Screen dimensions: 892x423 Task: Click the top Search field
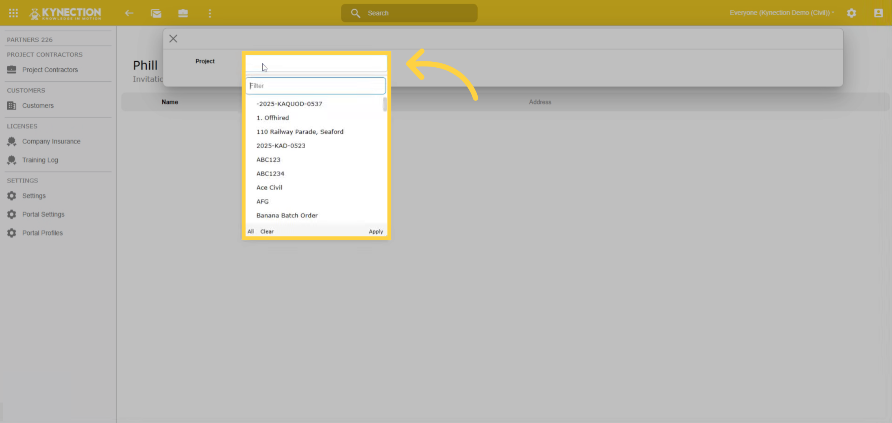(x=409, y=13)
